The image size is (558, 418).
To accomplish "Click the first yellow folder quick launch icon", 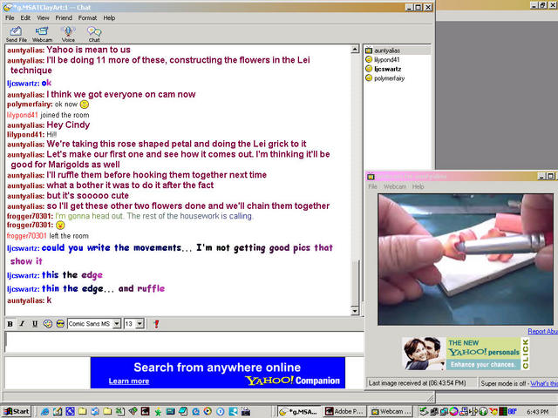I will tap(83, 412).
